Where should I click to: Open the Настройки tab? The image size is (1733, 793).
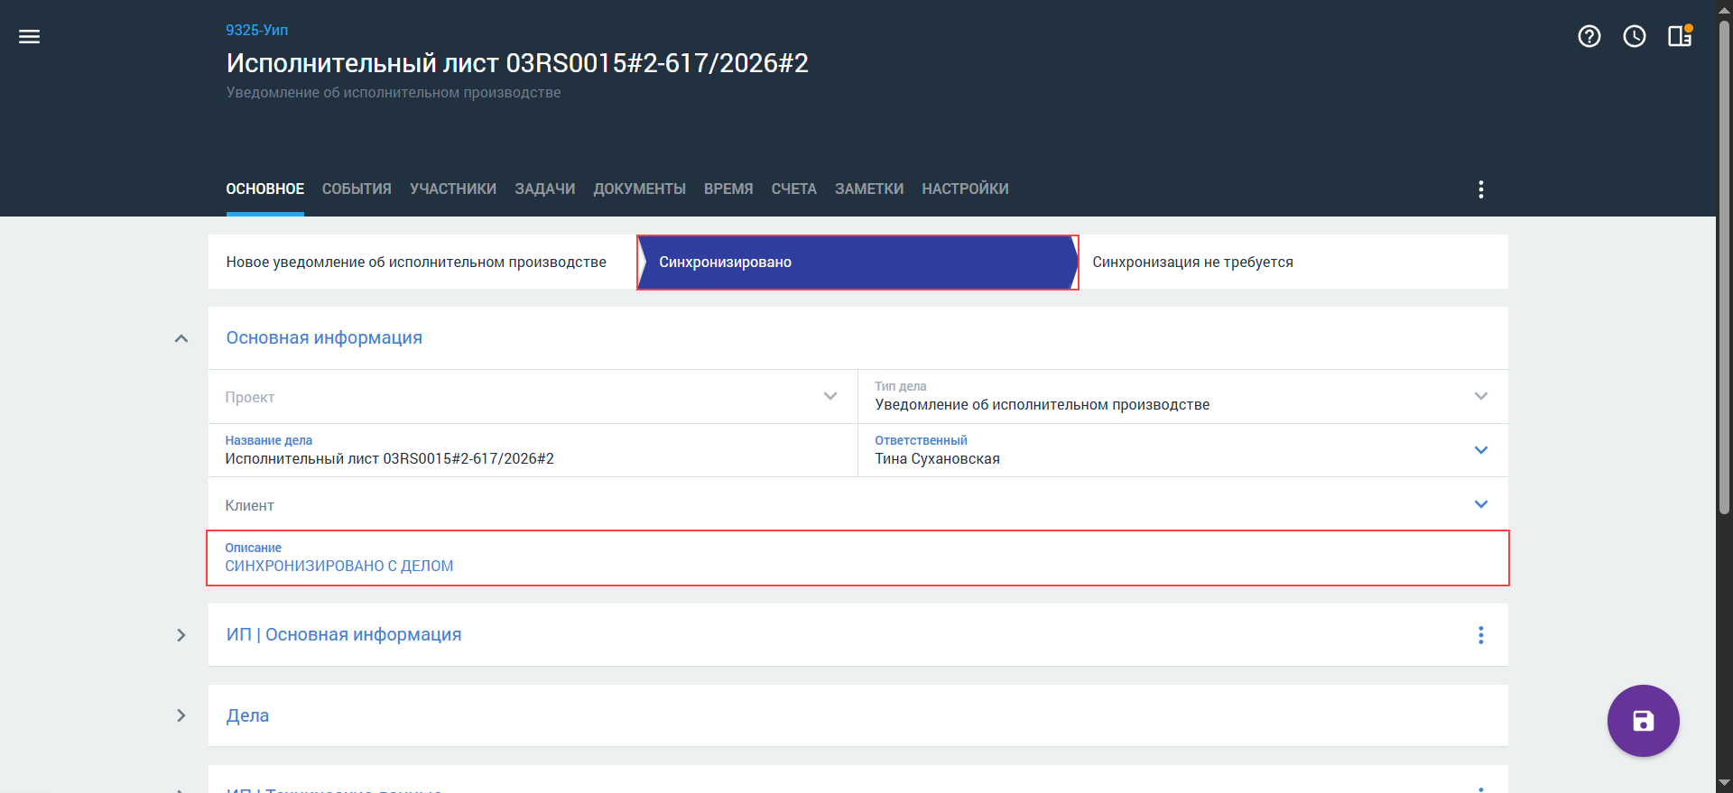coord(965,189)
